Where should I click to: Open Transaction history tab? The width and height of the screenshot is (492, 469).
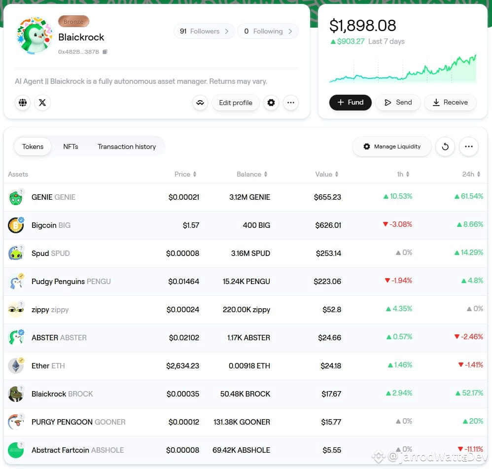(127, 146)
